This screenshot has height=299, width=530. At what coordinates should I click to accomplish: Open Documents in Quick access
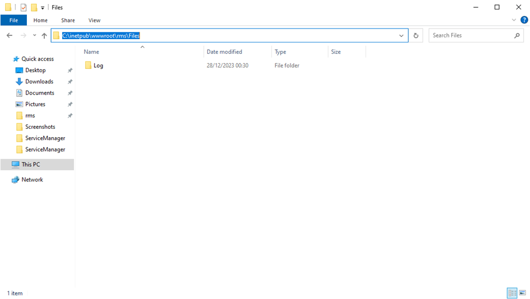[40, 93]
